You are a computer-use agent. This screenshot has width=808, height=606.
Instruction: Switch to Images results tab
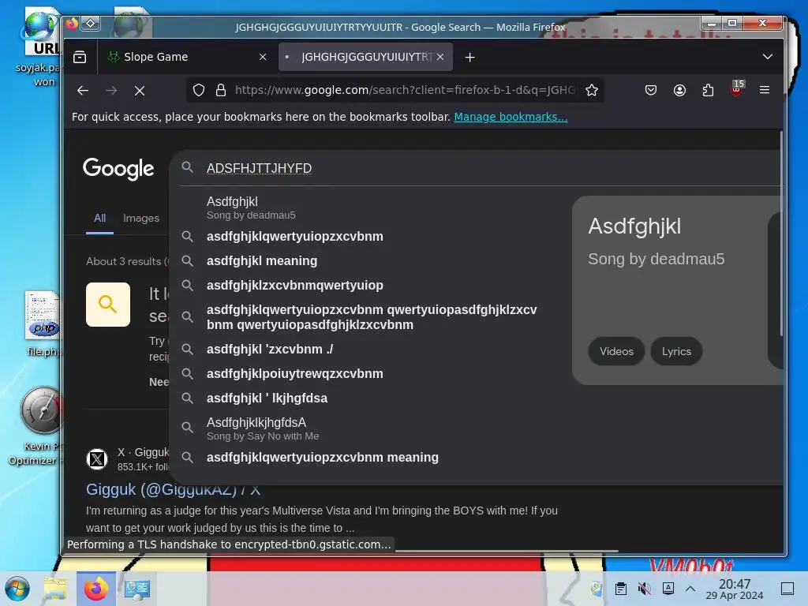click(141, 219)
